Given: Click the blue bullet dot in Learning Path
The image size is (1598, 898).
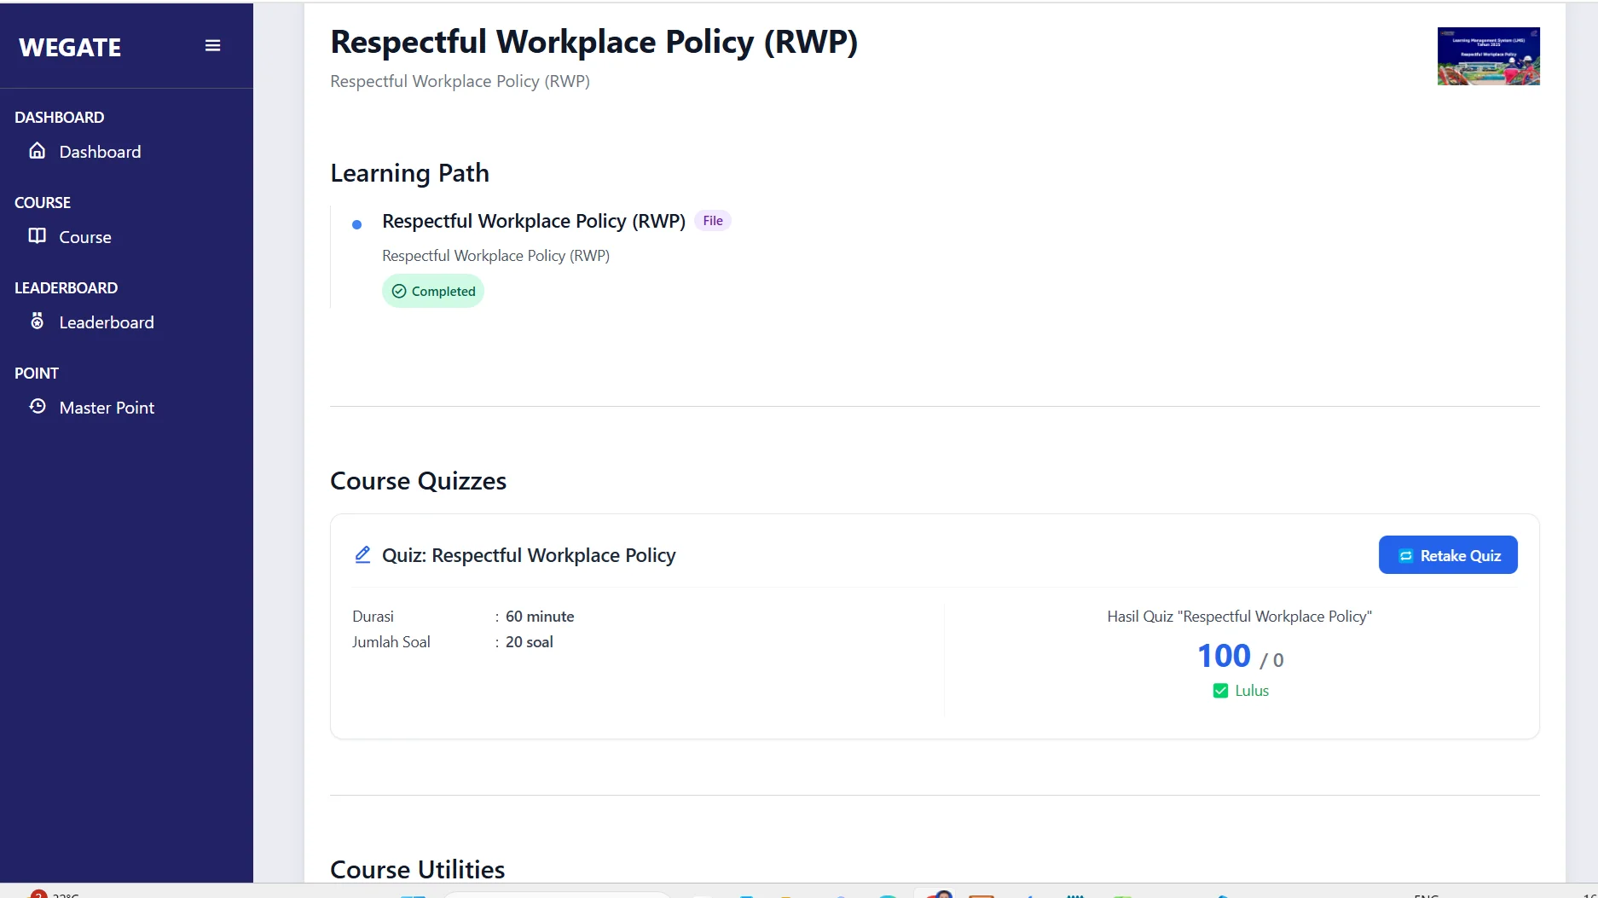Looking at the screenshot, I should tap(357, 224).
